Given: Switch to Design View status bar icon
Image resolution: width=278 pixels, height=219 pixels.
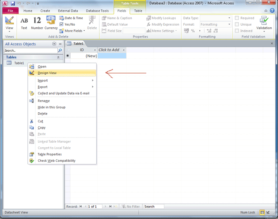Looking at the screenshot, I should tap(268, 212).
